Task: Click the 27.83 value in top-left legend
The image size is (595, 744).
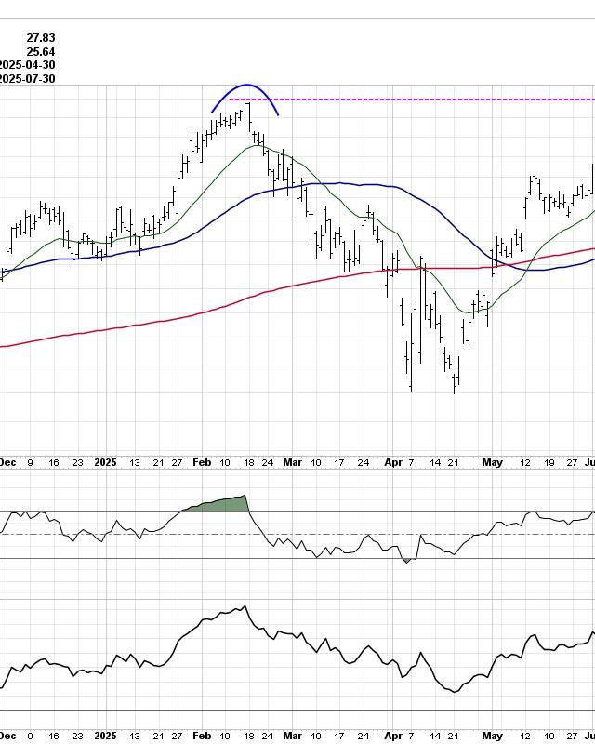Action: (x=42, y=37)
